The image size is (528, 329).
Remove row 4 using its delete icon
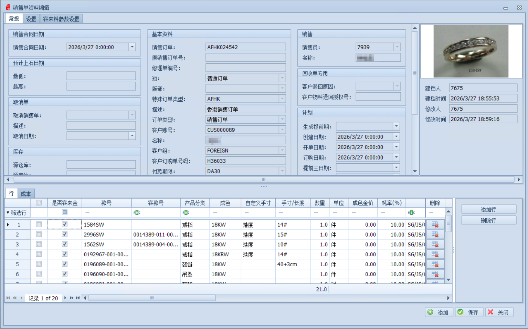pyautogui.click(x=435, y=254)
